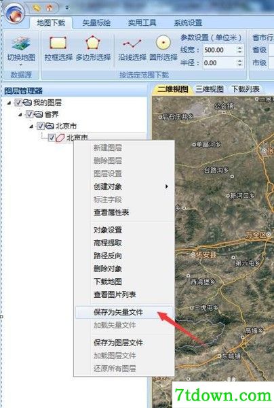The width and height of the screenshot is (274, 408).
Task: Click the home quick-access icon
Action: pos(50,8)
